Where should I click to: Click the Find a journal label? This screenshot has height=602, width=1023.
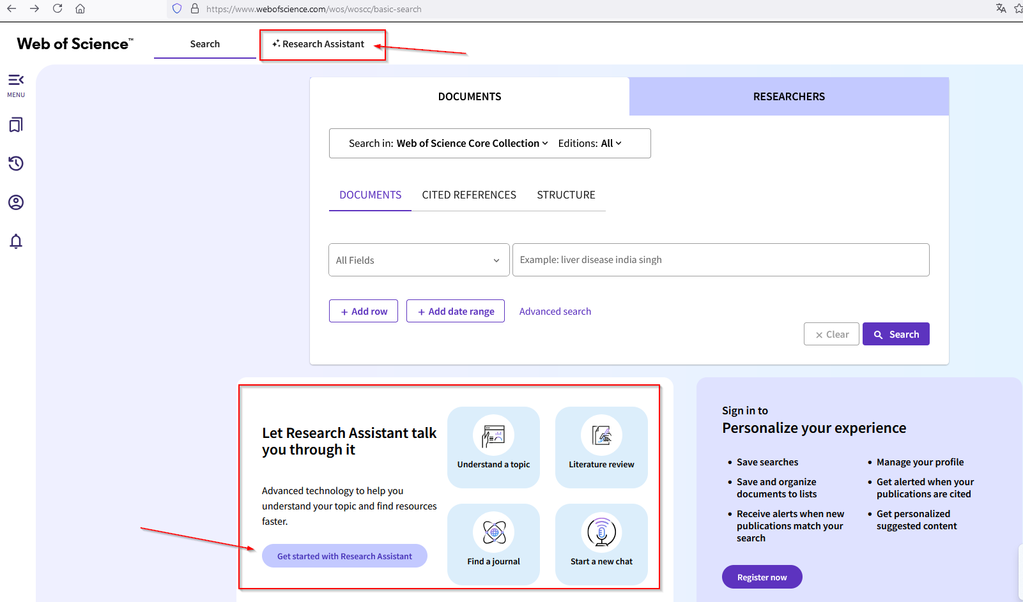point(493,562)
